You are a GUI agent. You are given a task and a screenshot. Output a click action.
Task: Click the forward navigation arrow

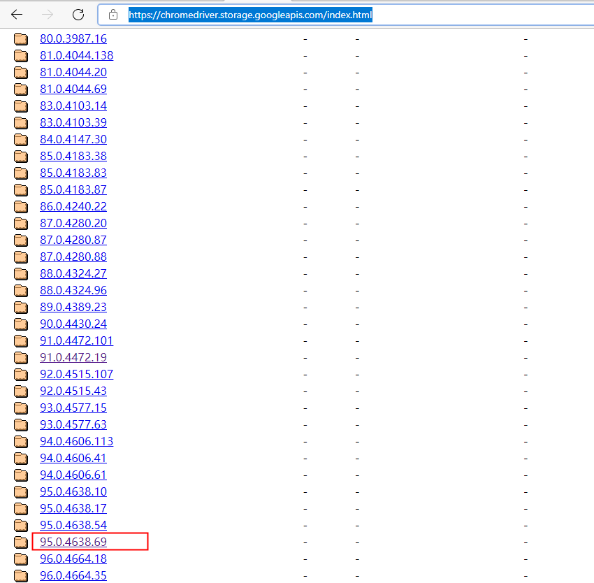tap(48, 15)
